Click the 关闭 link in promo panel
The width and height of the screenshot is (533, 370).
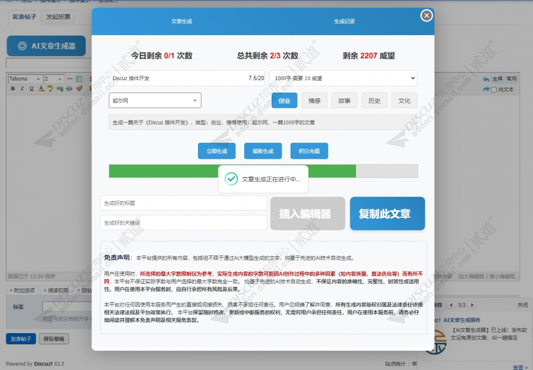click(x=522, y=305)
